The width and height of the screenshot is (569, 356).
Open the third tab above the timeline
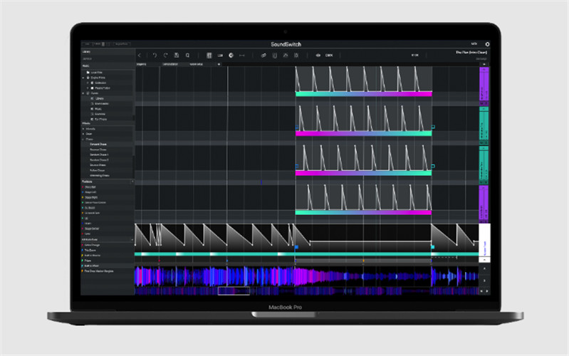click(x=197, y=64)
